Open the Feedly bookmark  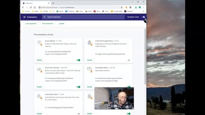click(x=60, y=11)
